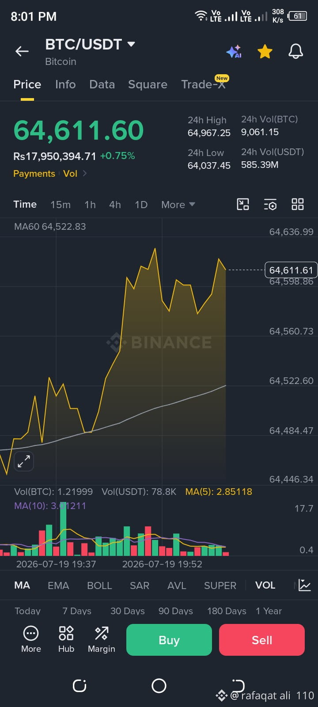Switch to the Data tab

[x=102, y=84]
